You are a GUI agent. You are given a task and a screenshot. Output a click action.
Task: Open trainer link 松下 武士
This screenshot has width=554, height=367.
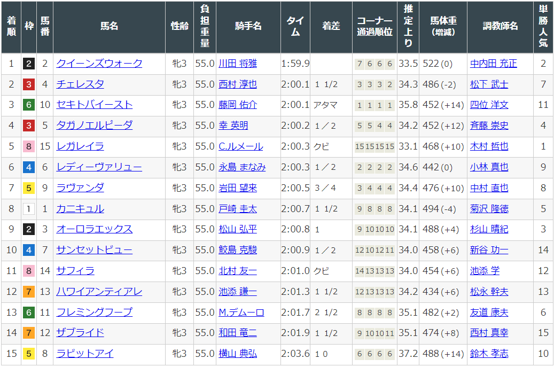click(489, 84)
